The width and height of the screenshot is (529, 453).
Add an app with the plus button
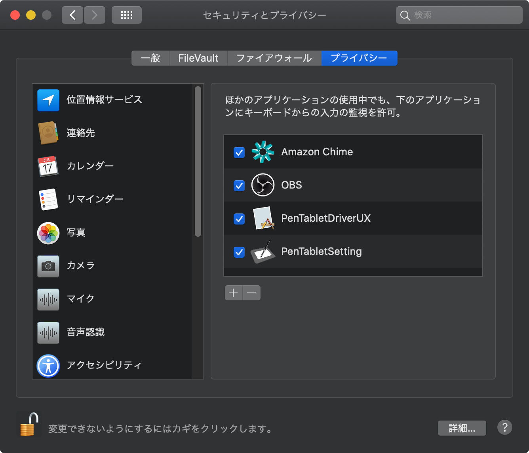(234, 293)
